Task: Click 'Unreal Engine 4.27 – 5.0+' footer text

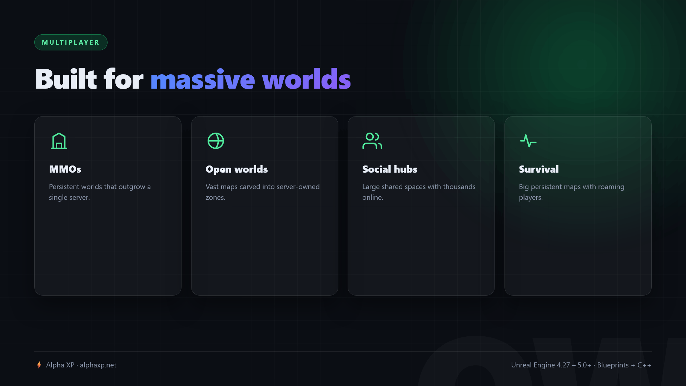Action: [x=551, y=365]
